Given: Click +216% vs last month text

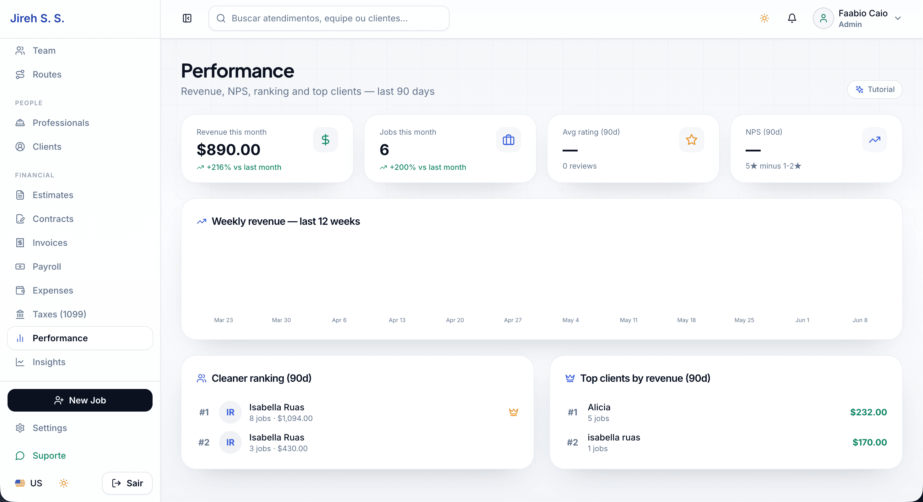Looking at the screenshot, I should [244, 167].
